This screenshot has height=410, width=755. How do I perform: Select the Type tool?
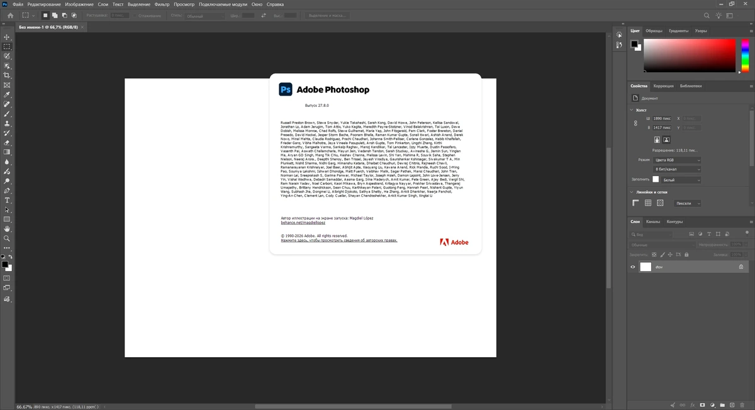pos(7,200)
